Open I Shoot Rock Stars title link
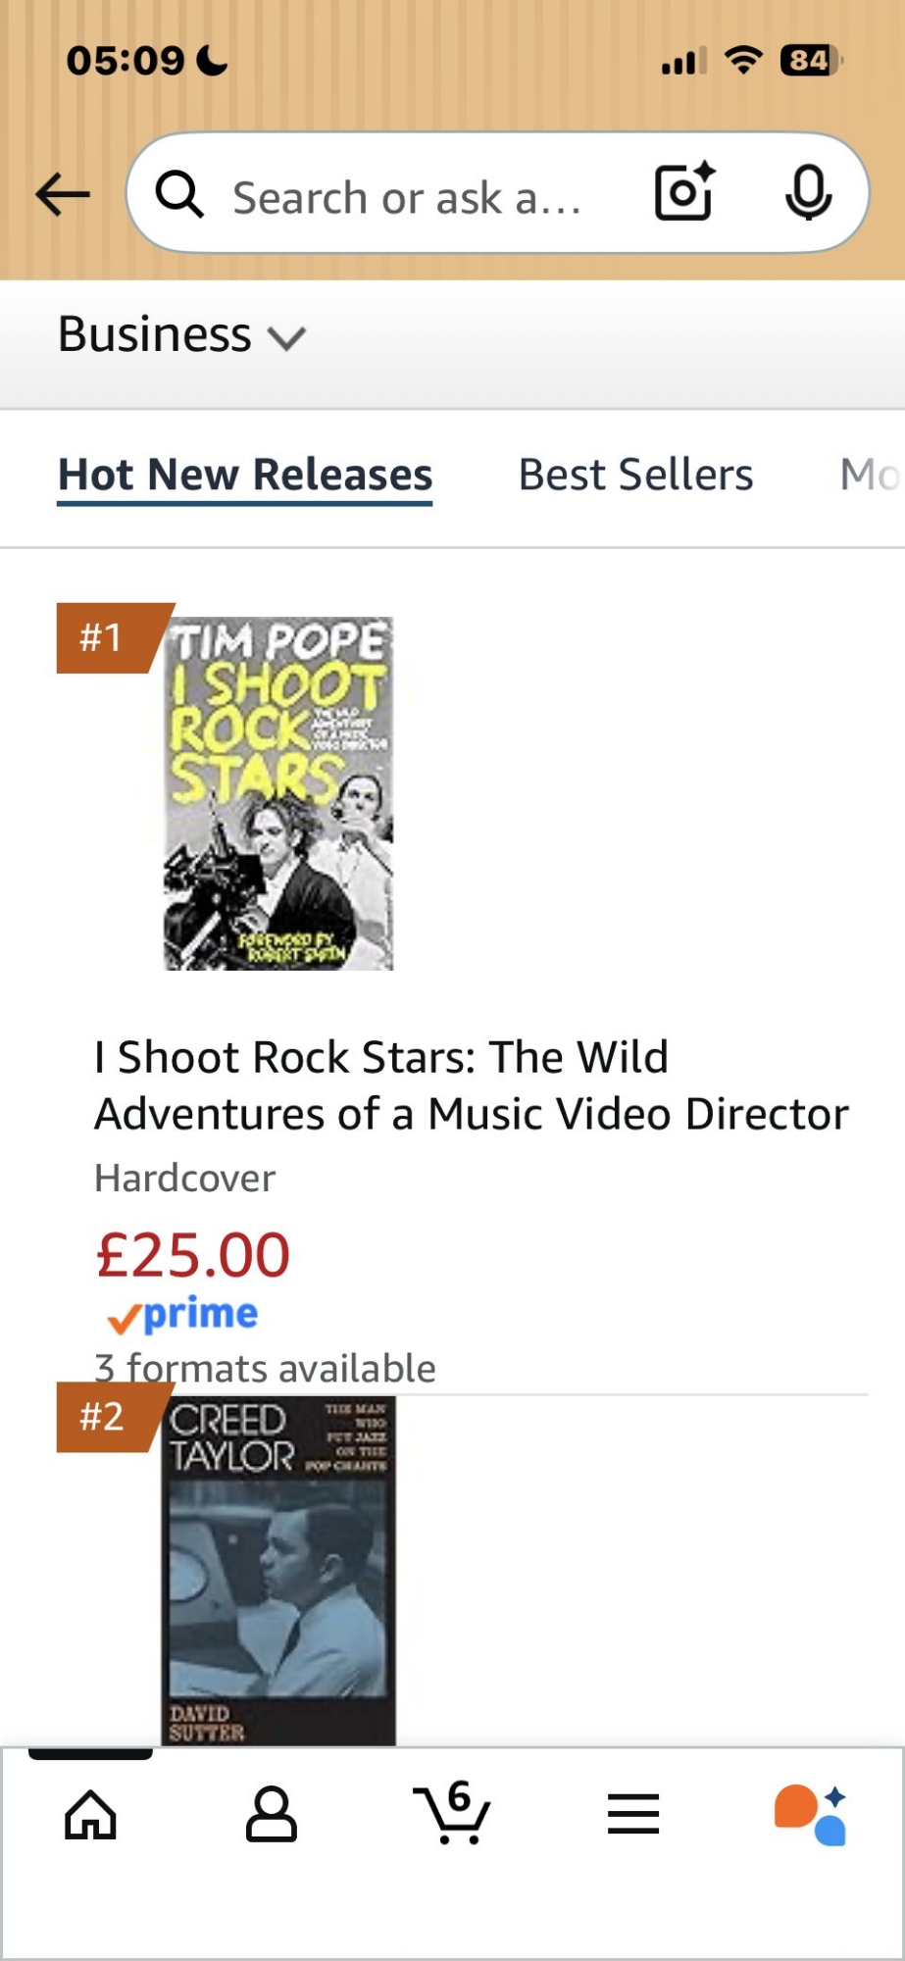 point(471,1085)
